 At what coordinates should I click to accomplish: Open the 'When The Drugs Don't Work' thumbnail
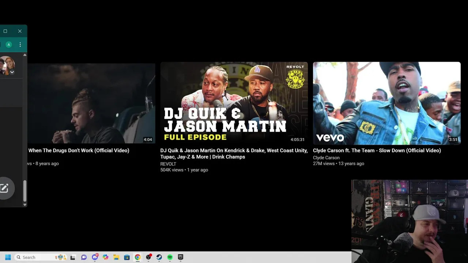(91, 103)
